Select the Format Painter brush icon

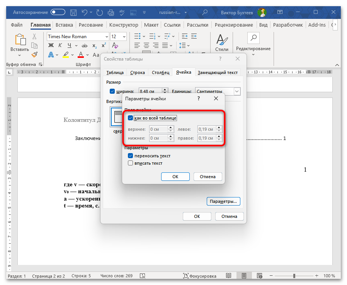point(34,54)
